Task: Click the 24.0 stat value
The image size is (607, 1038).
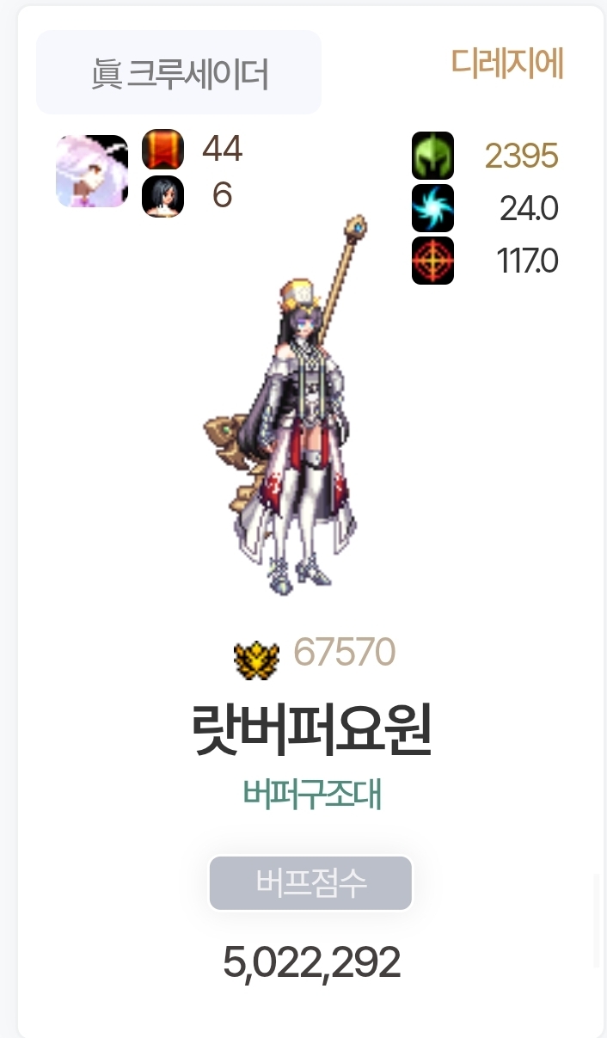Action: (529, 209)
